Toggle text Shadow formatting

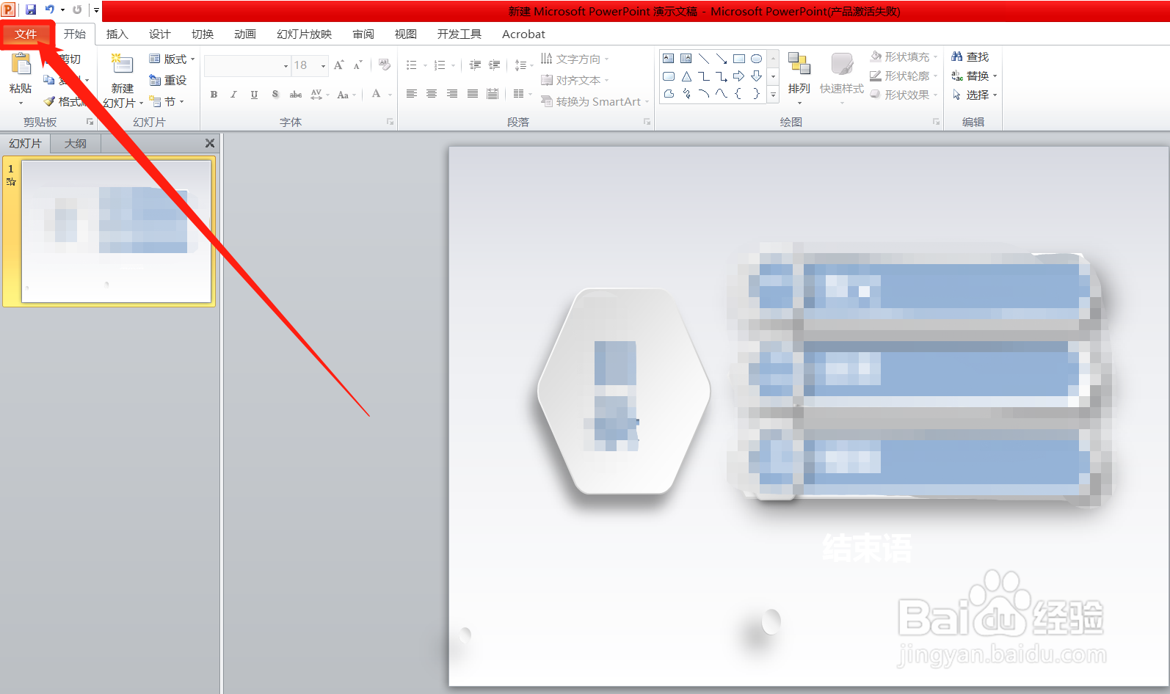[275, 95]
